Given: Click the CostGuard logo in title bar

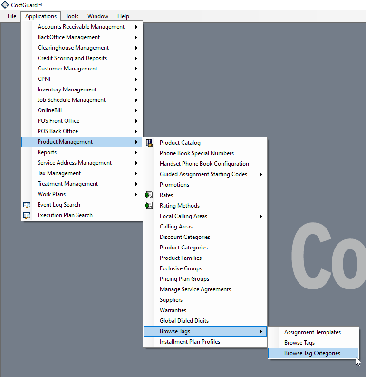Looking at the screenshot, I should 5,5.
